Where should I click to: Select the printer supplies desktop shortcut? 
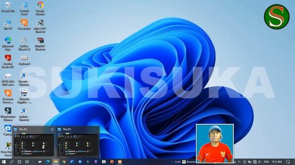[24, 97]
